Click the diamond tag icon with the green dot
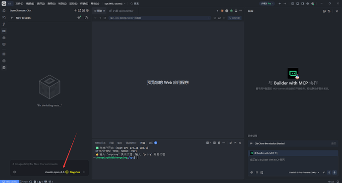The height and width of the screenshot is (183, 342). [x=79, y=18]
